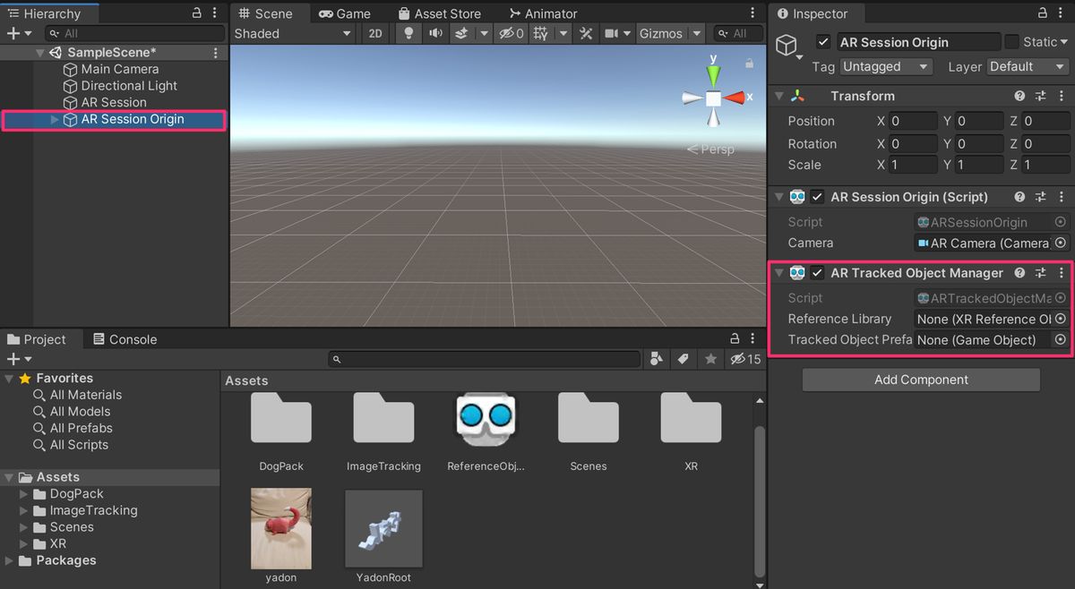Viewport: 1075px width, 589px height.
Task: Open Transform component presets icon
Action: point(1041,96)
